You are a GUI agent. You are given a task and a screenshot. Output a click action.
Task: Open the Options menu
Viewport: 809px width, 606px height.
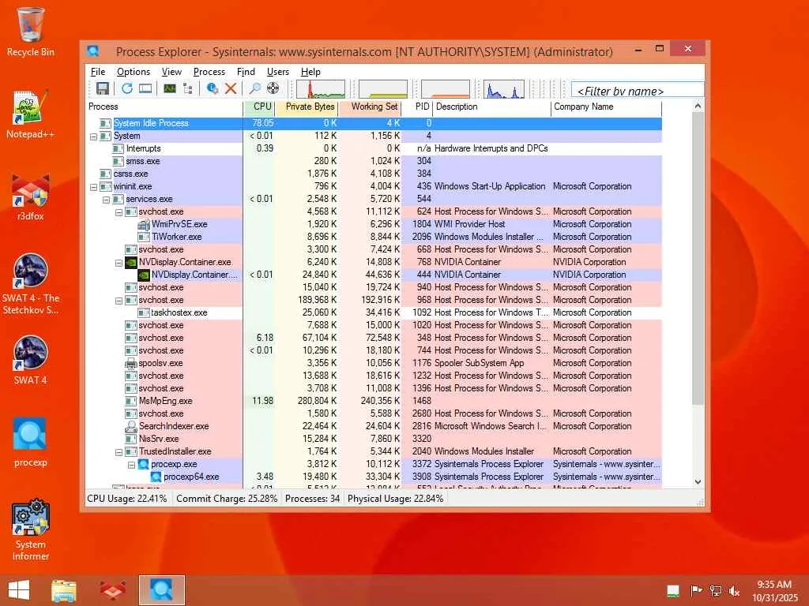coord(133,72)
